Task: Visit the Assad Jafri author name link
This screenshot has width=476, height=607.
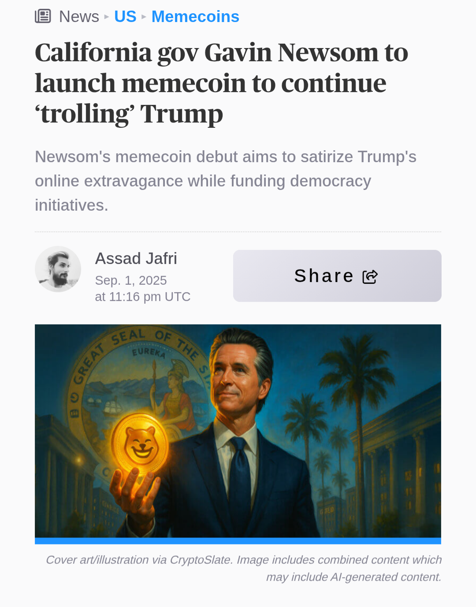Action: tap(136, 258)
